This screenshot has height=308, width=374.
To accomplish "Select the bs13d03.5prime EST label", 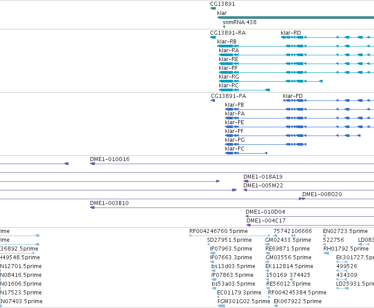I will (x=233, y=266).
